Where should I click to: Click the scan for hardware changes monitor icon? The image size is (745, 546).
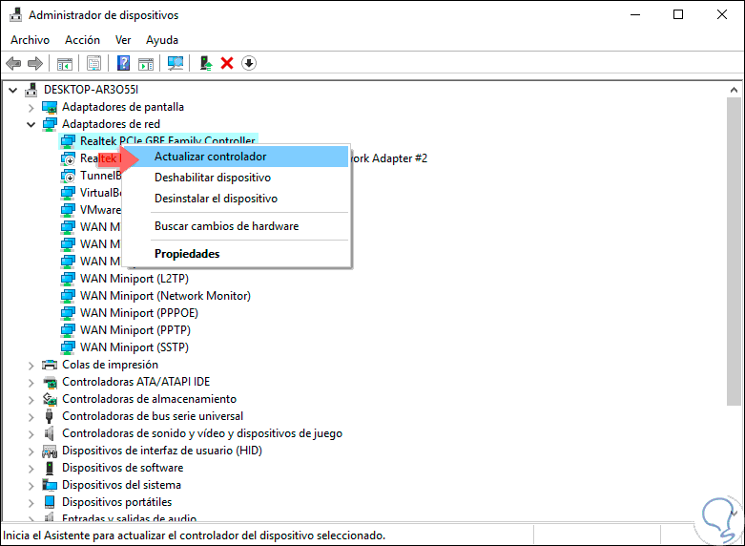coord(176,63)
